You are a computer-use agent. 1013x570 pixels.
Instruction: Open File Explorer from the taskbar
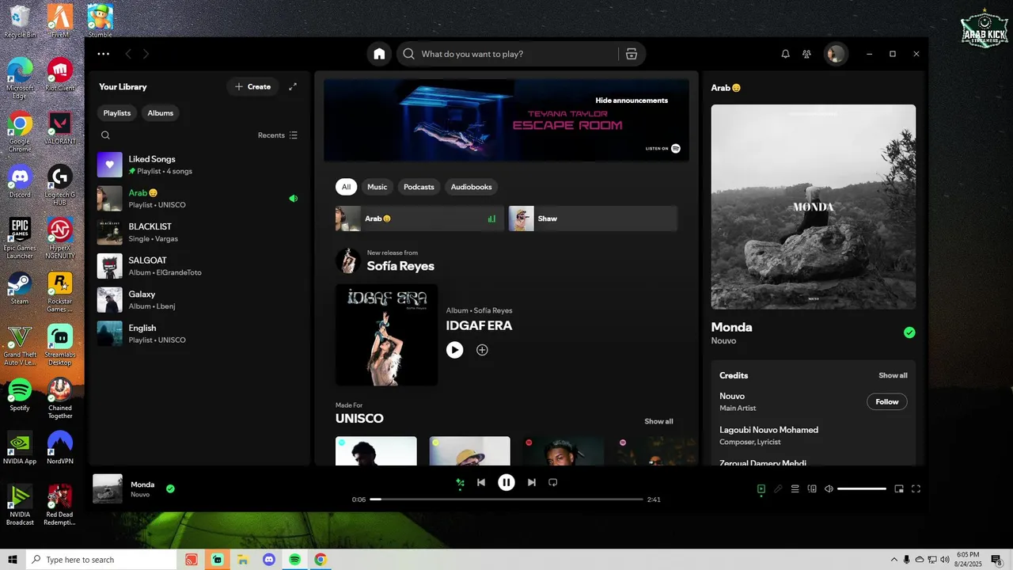click(x=243, y=560)
